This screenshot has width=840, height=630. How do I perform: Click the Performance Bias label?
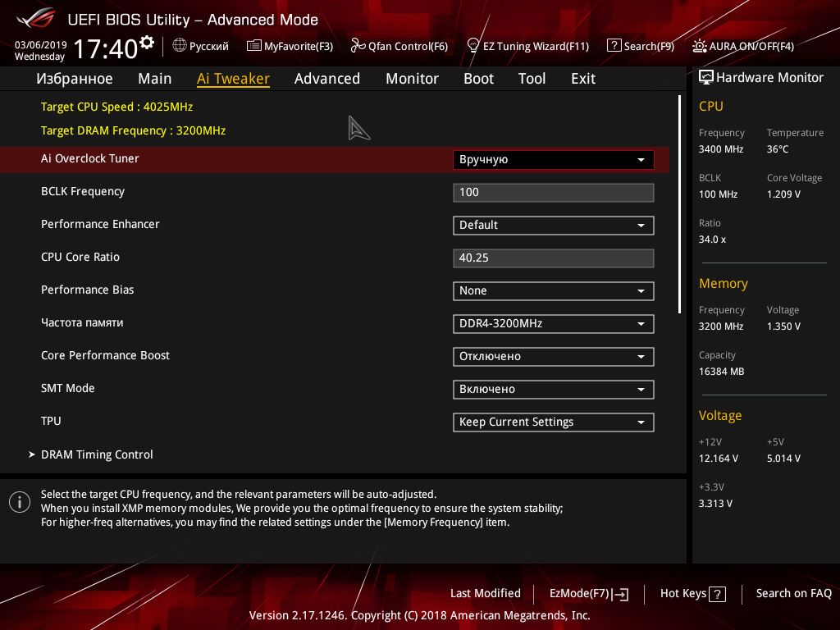pos(87,290)
